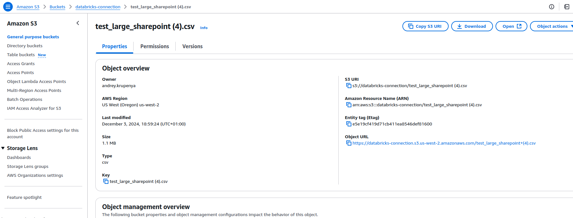The height and width of the screenshot is (218, 573).
Task: Open the Info link beside title
Action: tap(204, 28)
